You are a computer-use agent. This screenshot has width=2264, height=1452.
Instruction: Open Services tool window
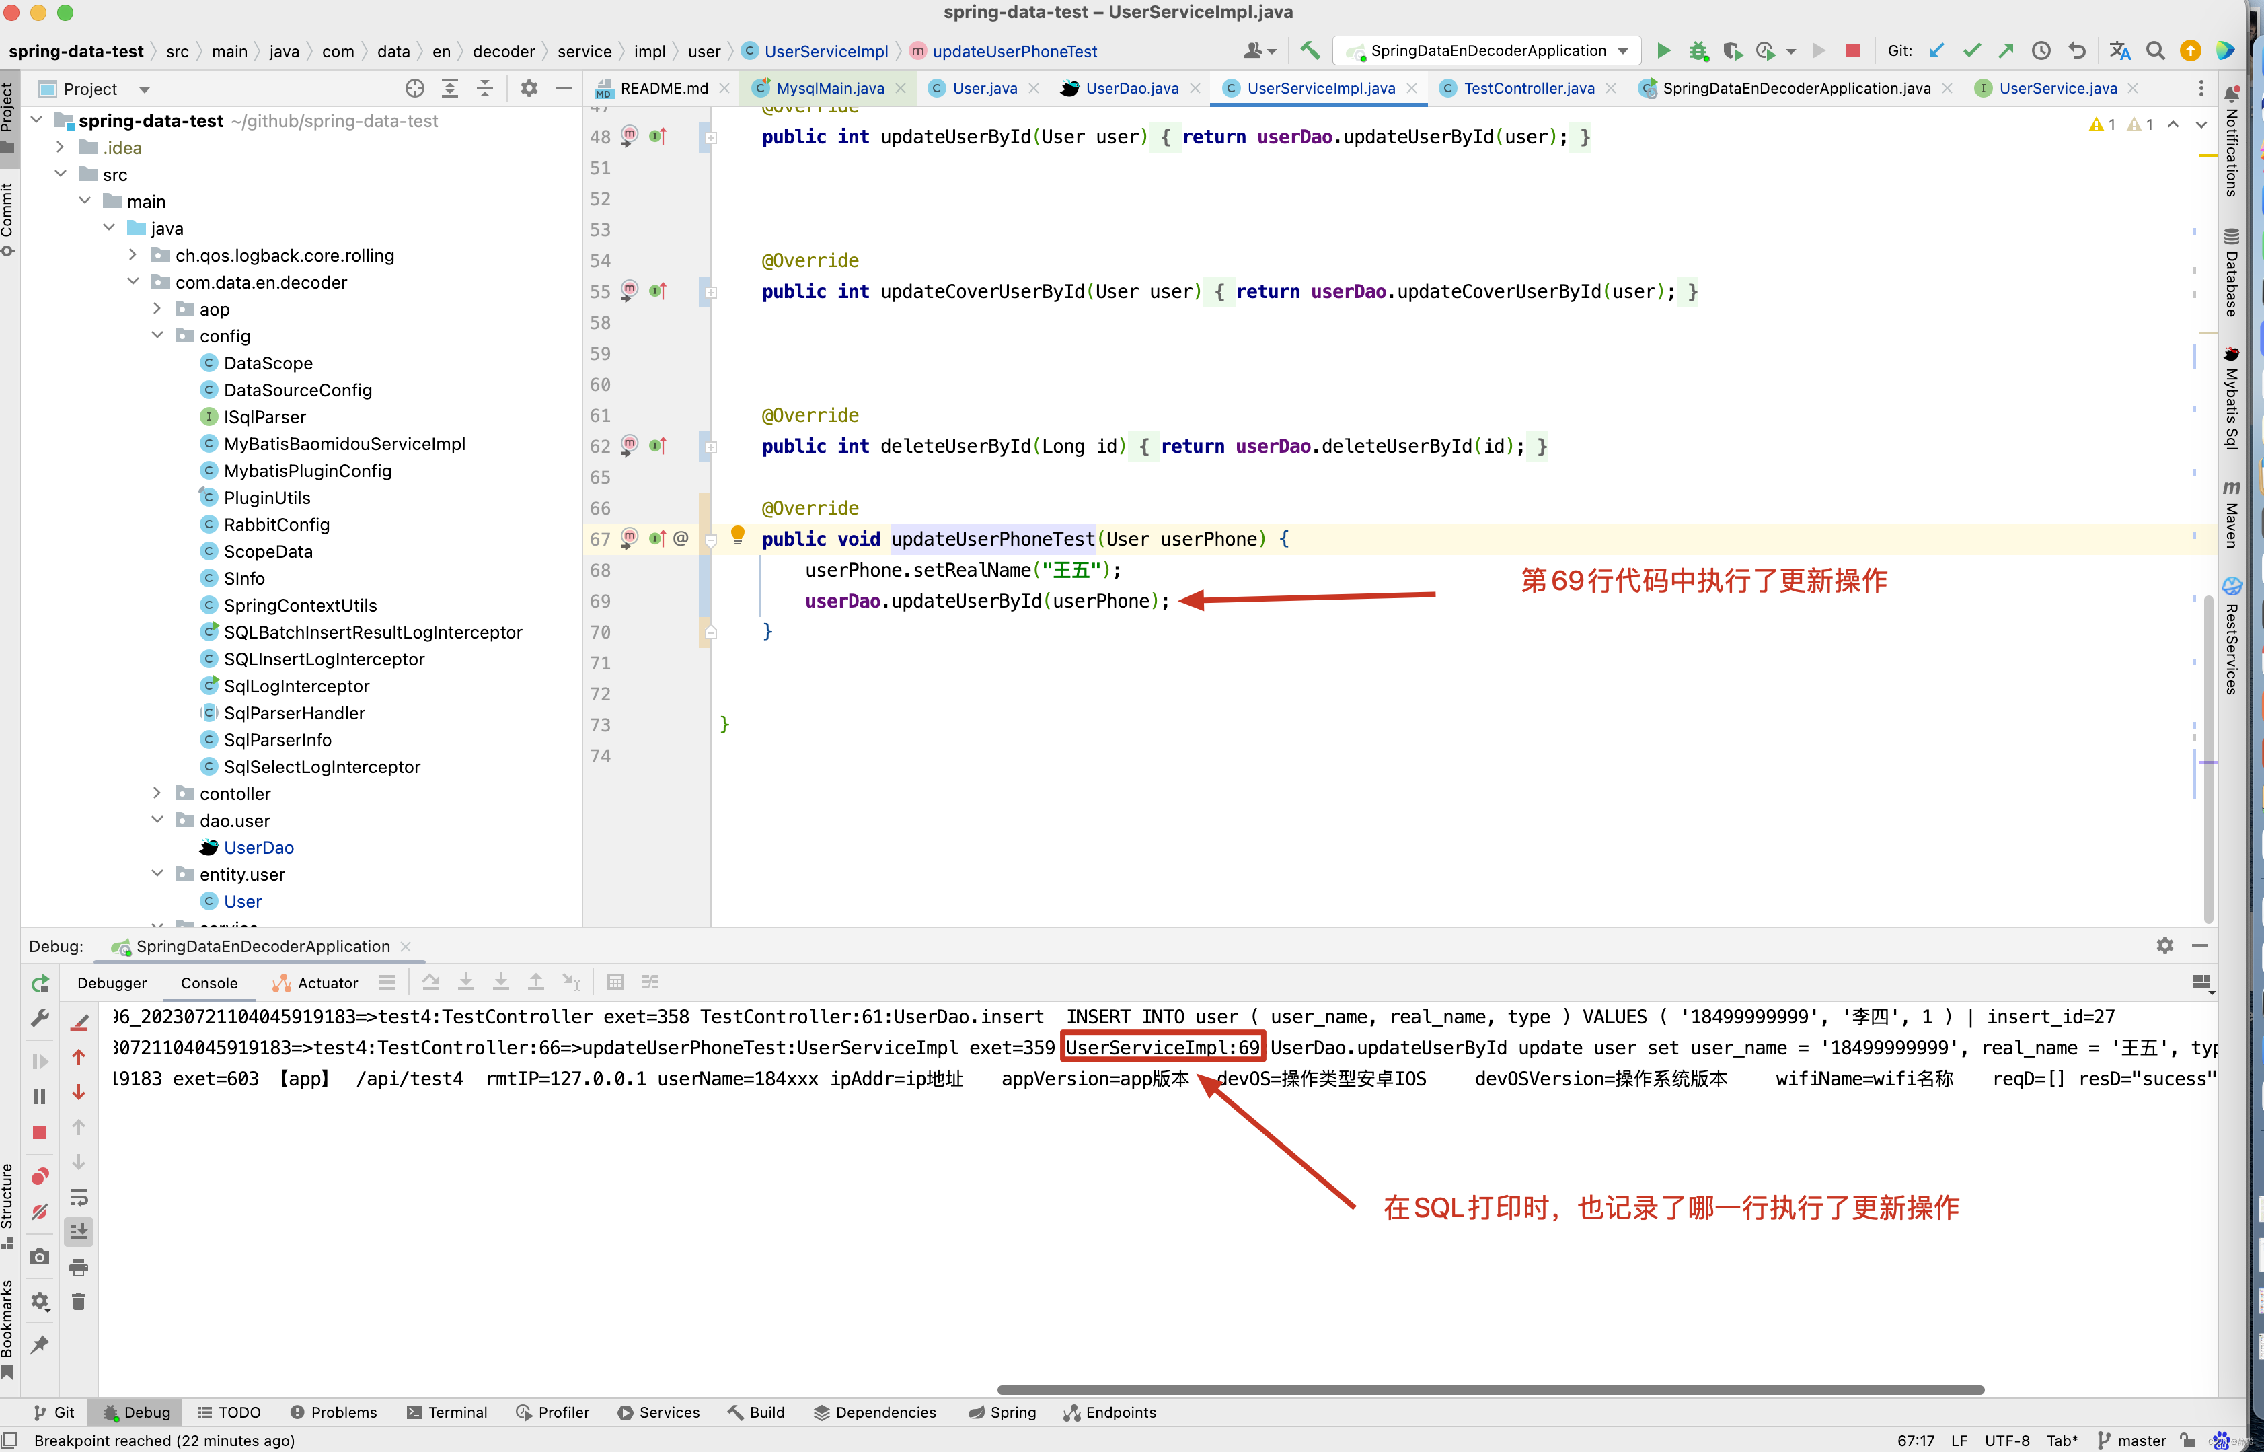(659, 1412)
